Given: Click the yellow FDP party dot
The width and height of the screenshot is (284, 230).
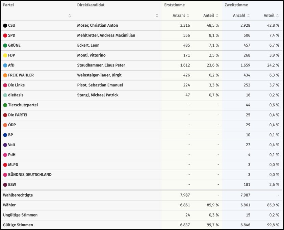Looking at the screenshot, I should pos(5,55).
